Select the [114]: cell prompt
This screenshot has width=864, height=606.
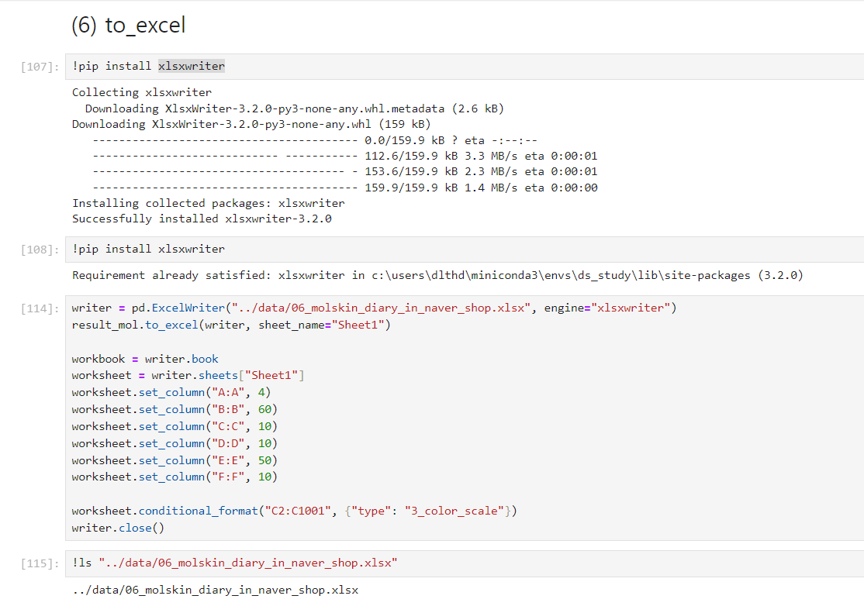40,308
